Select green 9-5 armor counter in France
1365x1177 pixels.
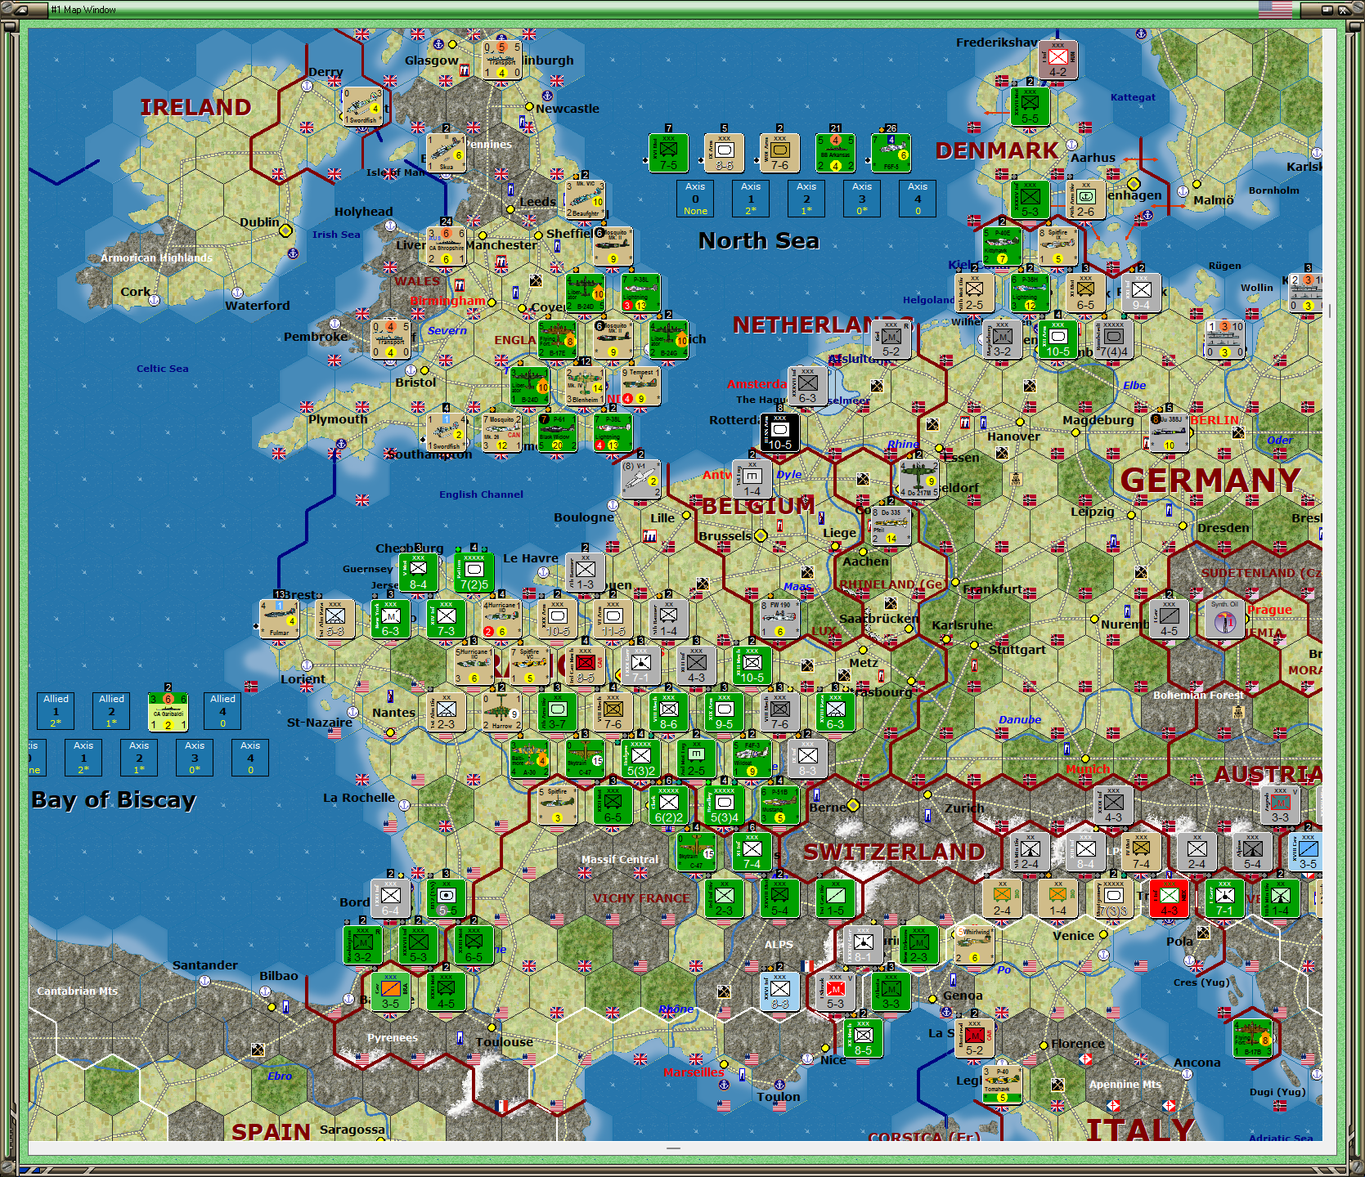(724, 712)
